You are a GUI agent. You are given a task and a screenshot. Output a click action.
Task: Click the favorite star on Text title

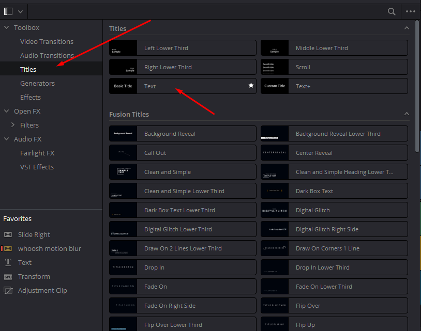coord(251,86)
